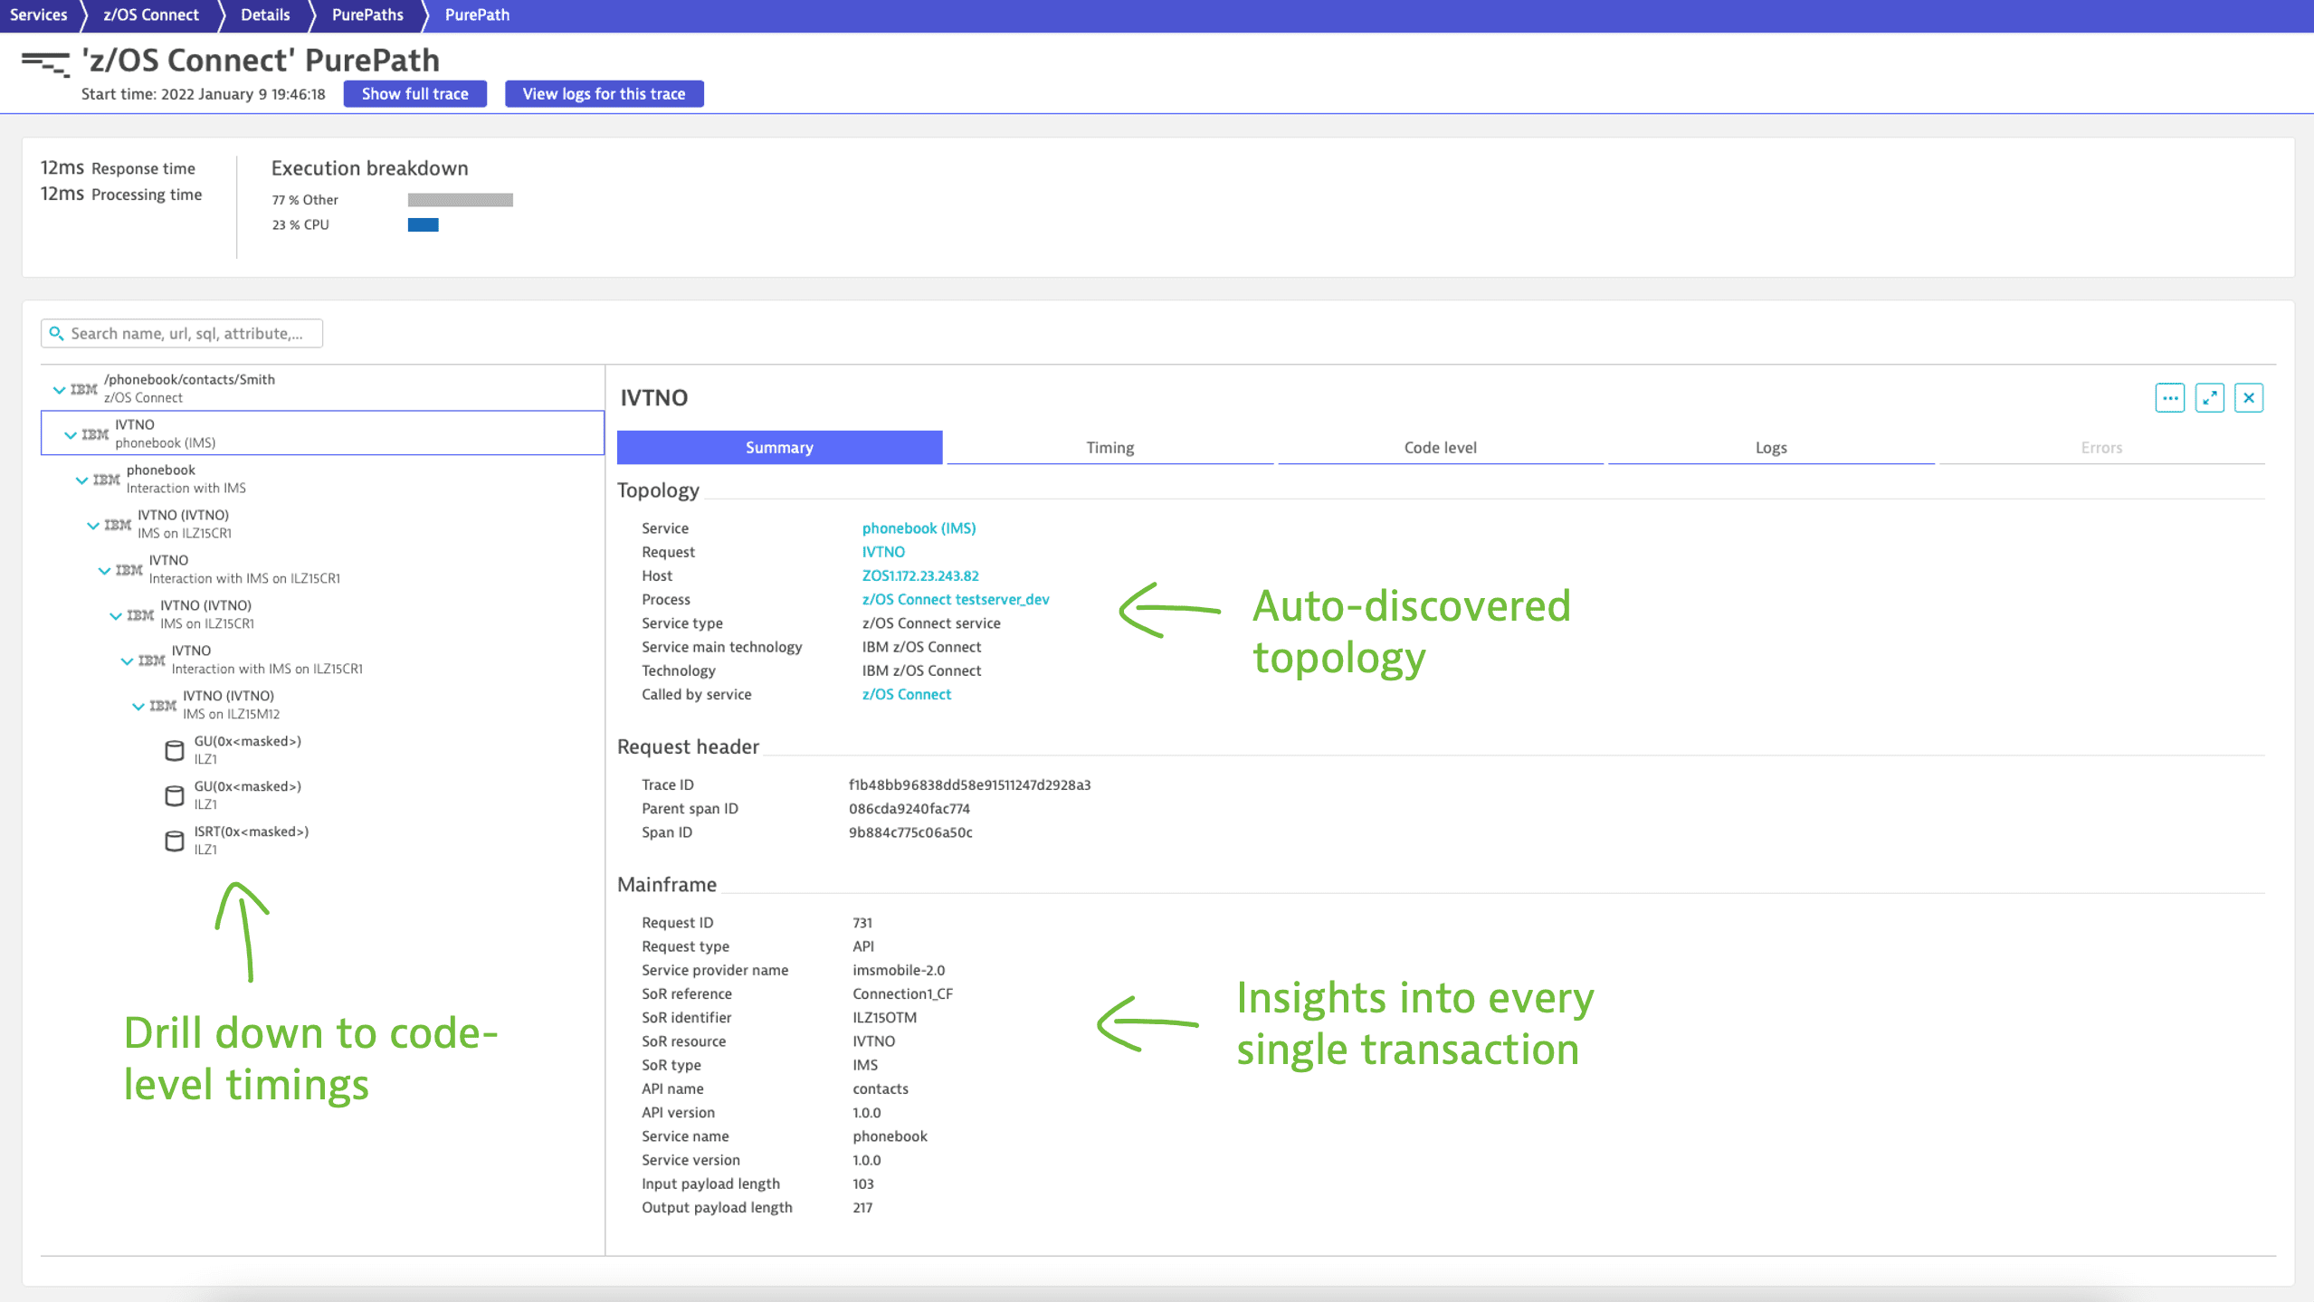The height and width of the screenshot is (1302, 2314).
Task: Click View logs for this trace
Action: 603,92
